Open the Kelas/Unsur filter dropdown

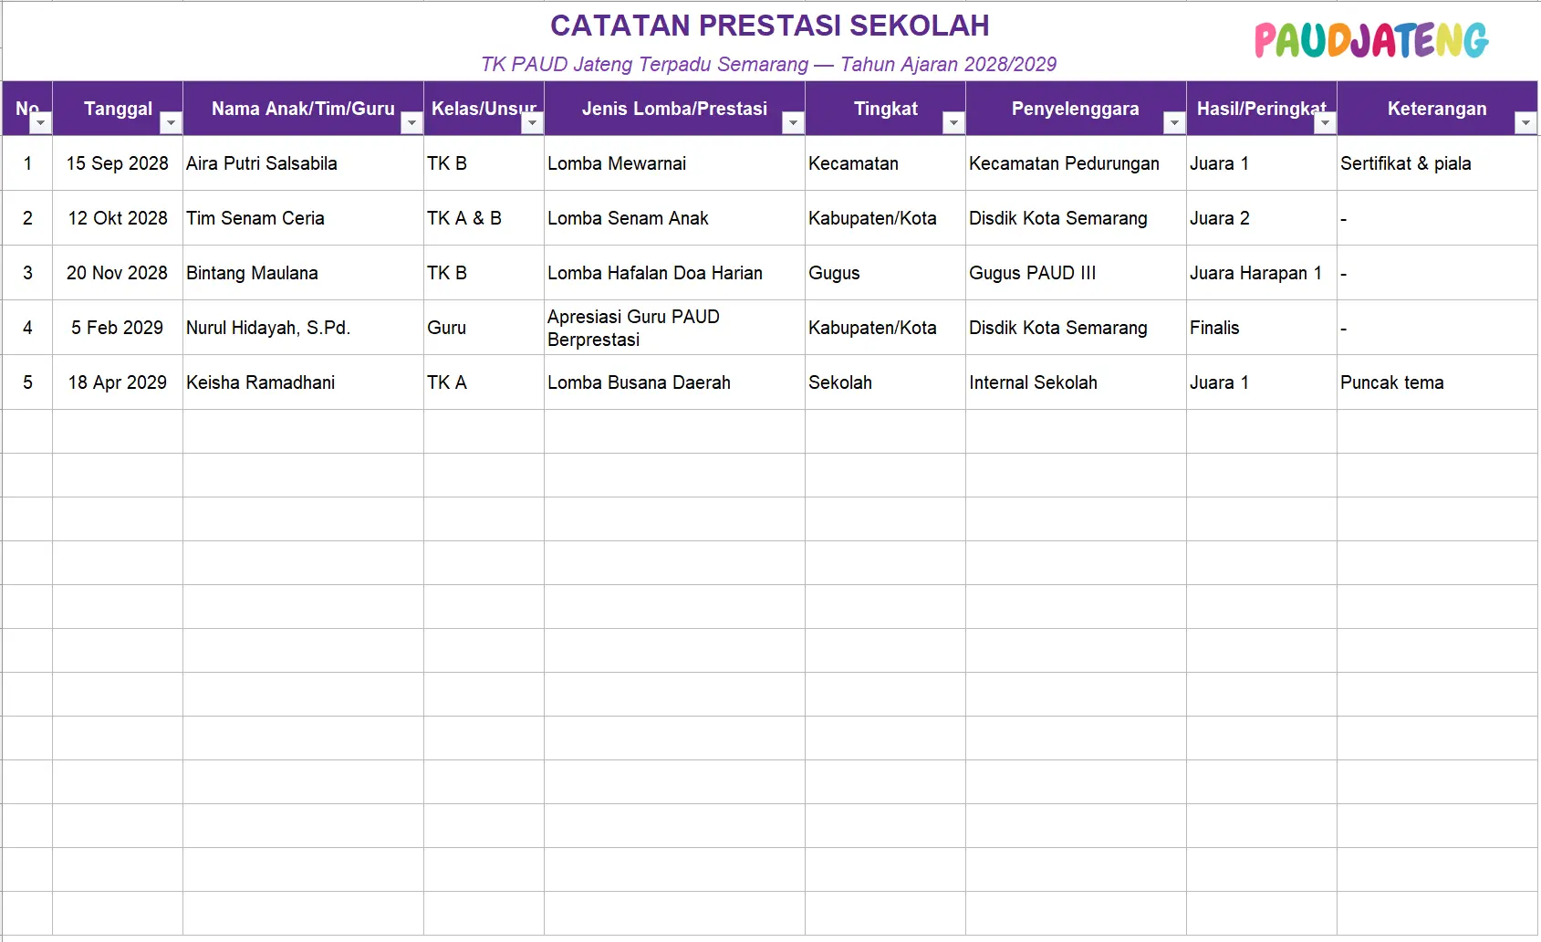(x=532, y=123)
